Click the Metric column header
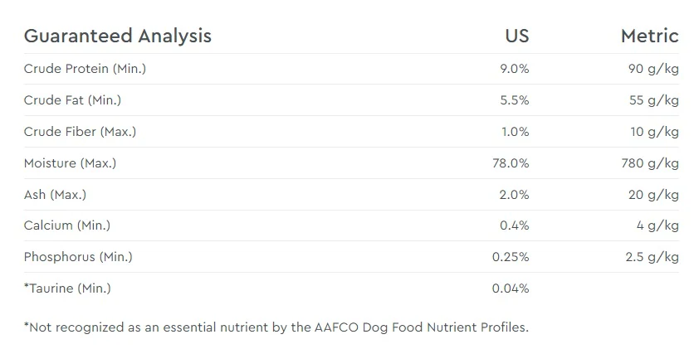Viewport: 694px width, 349px height. (650, 36)
